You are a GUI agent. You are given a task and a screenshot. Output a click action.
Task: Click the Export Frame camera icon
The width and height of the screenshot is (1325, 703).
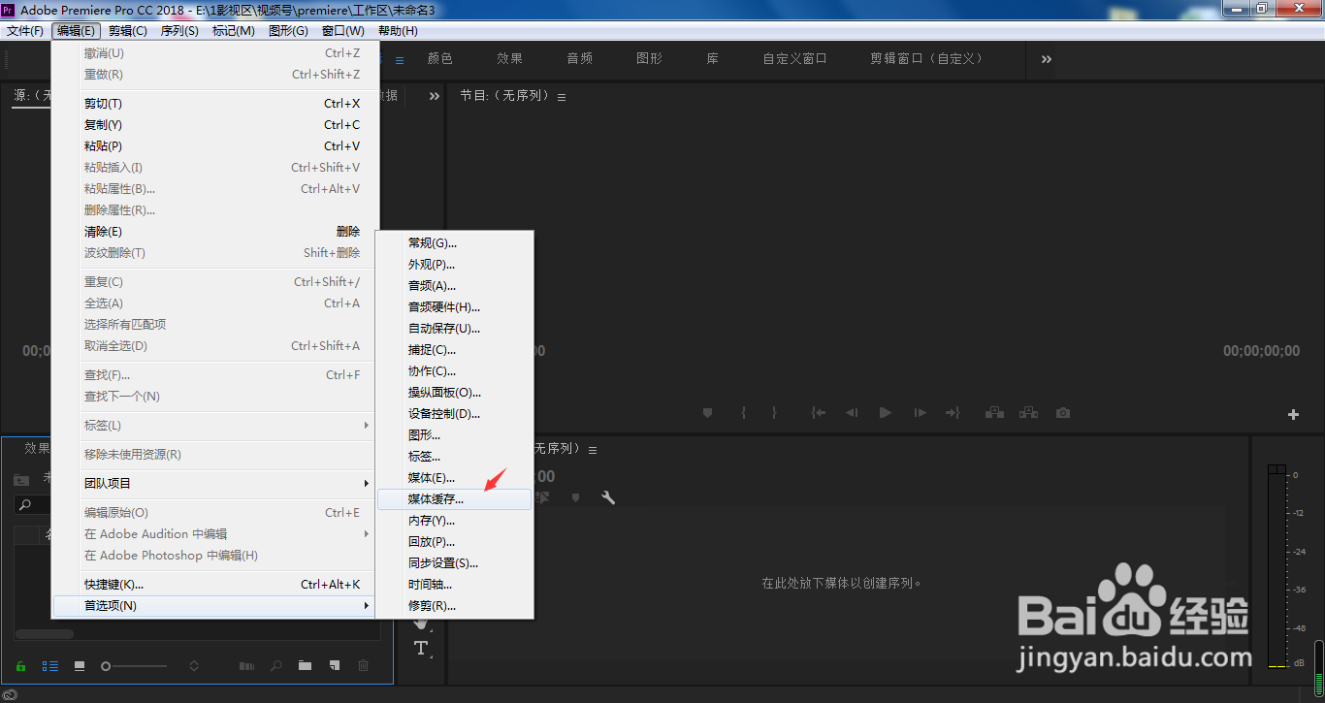click(1062, 413)
